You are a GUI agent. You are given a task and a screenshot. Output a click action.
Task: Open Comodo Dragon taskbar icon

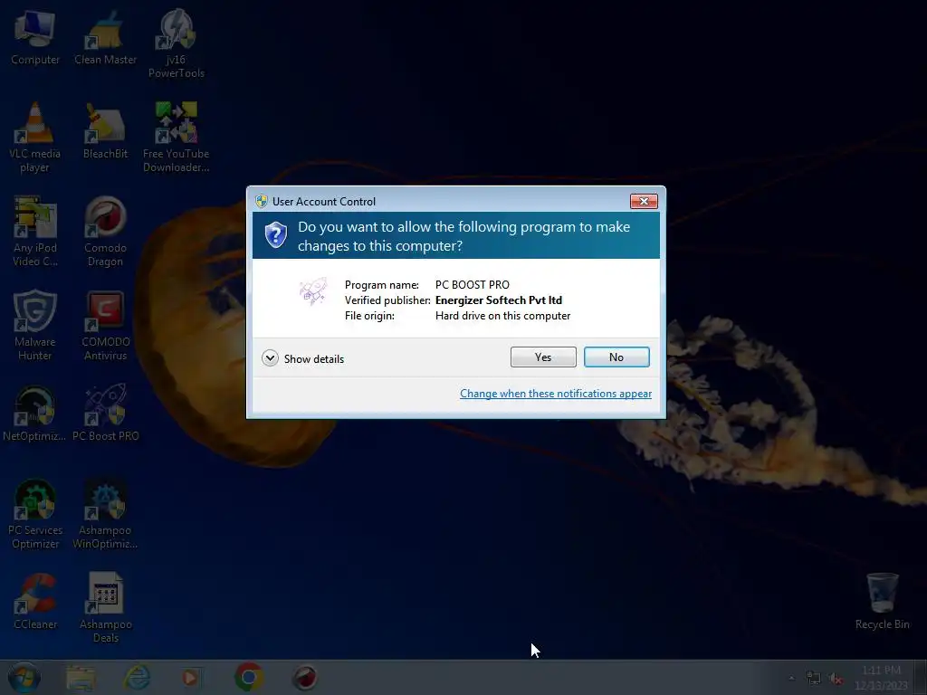pyautogui.click(x=305, y=678)
